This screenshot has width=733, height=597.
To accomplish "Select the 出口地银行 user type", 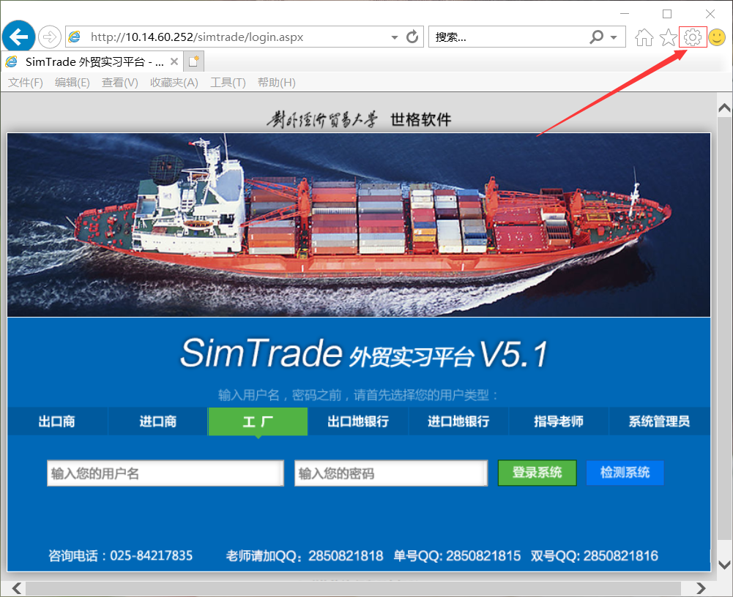I will pyautogui.click(x=358, y=421).
